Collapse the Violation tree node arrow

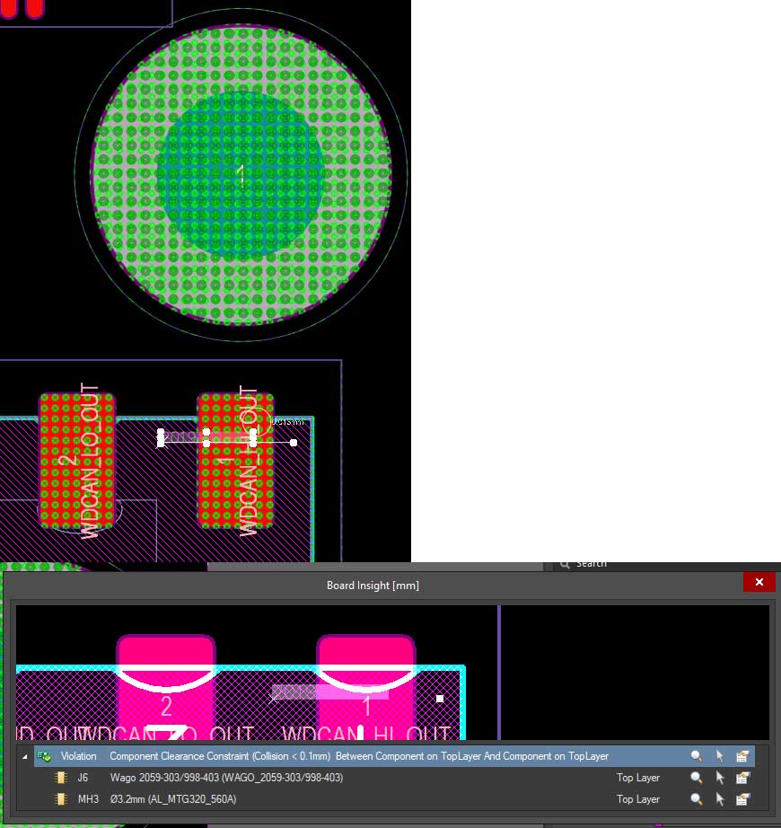[25, 756]
